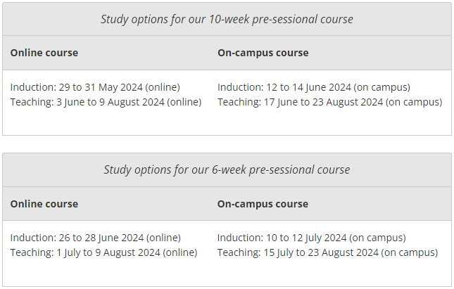Click Teaching: 1 July to 9 August line
The height and width of the screenshot is (289, 454).
point(103,252)
